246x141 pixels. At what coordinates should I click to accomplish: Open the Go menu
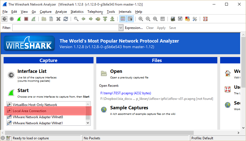34,12
